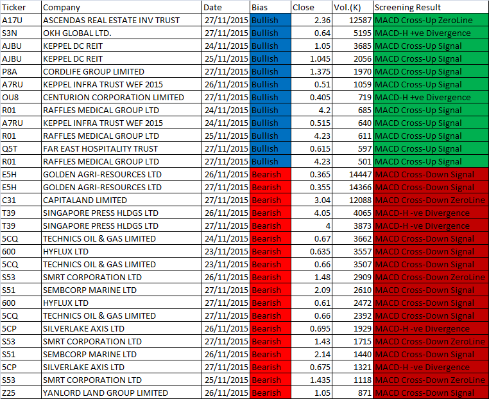Click ASCENDAS REAL ESTATE INV TRUST cell
Viewport: 489px width, 399px height.
121,20
